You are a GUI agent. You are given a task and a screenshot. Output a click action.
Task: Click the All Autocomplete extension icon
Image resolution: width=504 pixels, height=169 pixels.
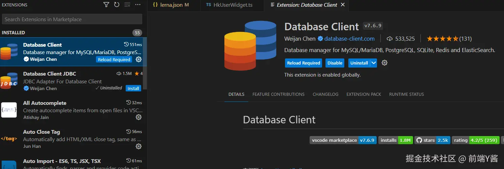point(9,110)
